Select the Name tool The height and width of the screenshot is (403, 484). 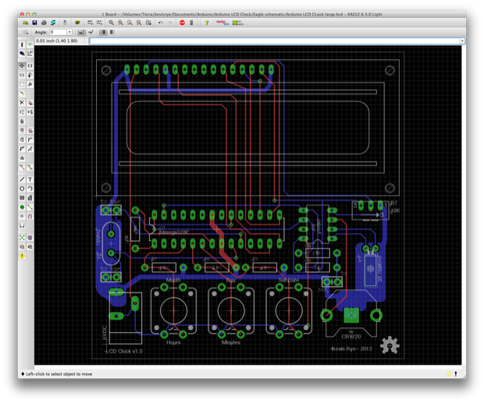(22, 131)
